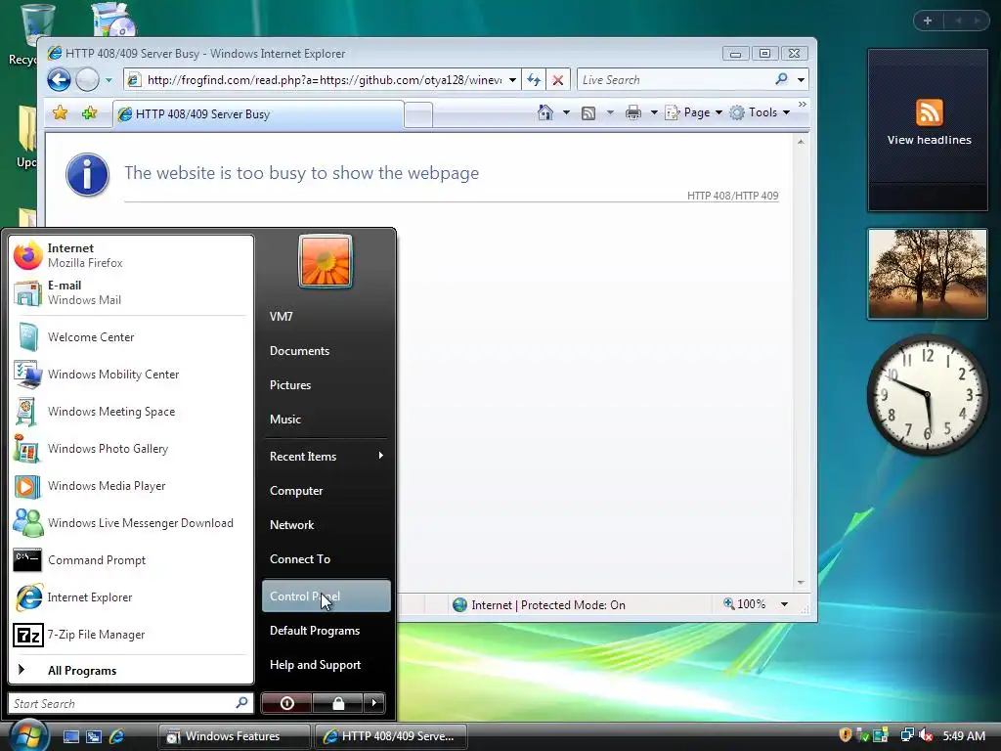Viewport: 1001px width, 751px height.
Task: Click the IE scrollbar down arrow
Action: tap(801, 583)
